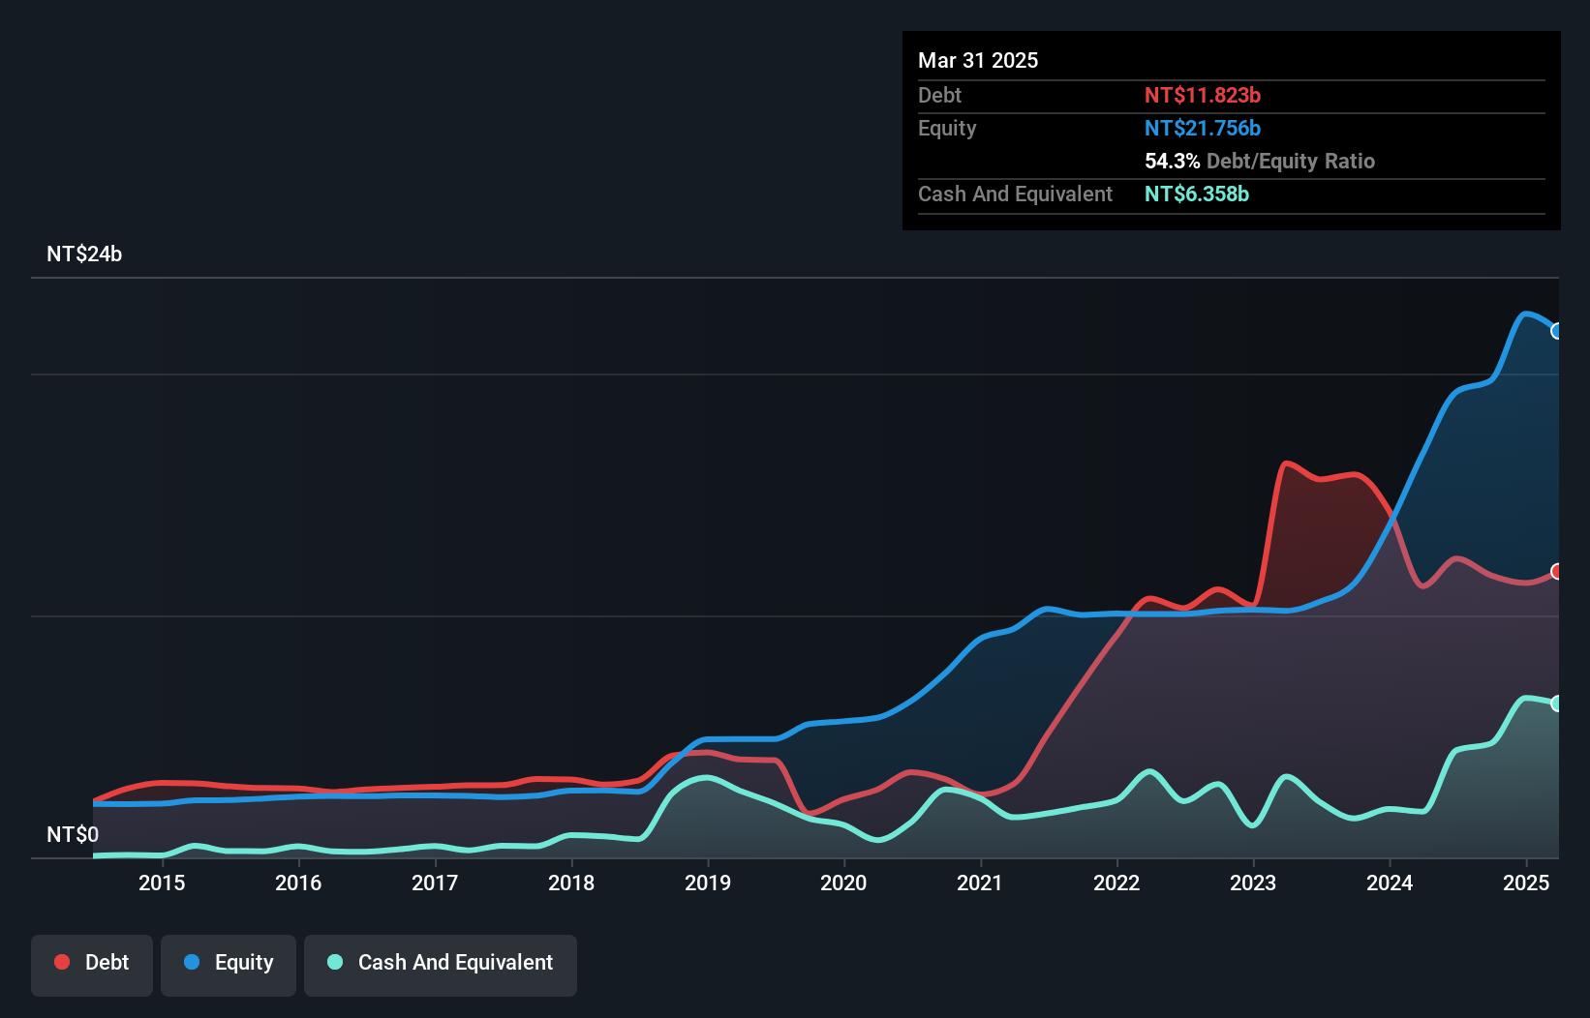Click the 2021 x-axis label
Screen dimensions: 1590x1018
pos(980,883)
